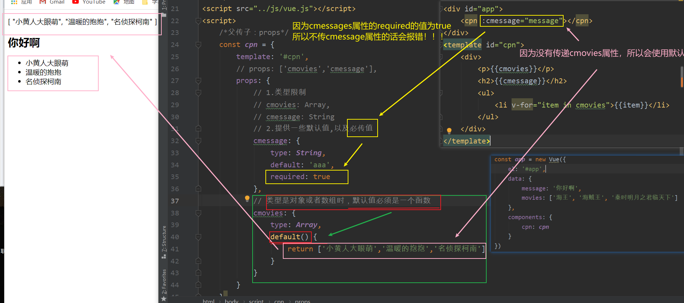
Task: Open the Structure tool window tab
Action: 164,239
